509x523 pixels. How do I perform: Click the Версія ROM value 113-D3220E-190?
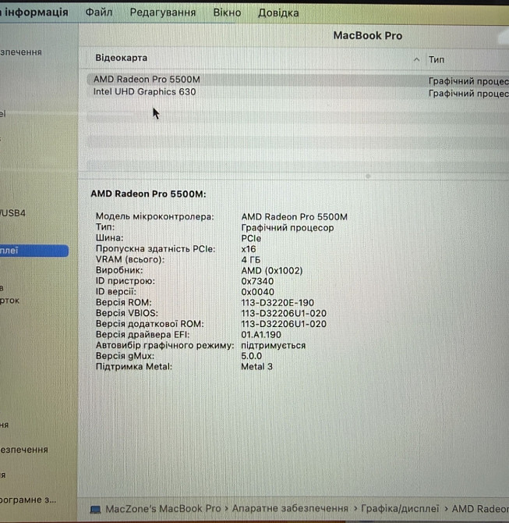click(277, 303)
